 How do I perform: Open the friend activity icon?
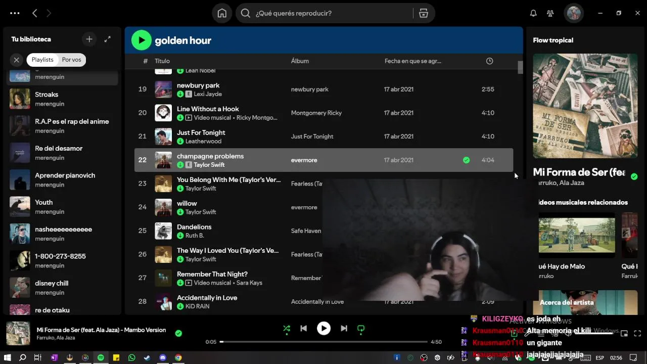[x=550, y=13]
